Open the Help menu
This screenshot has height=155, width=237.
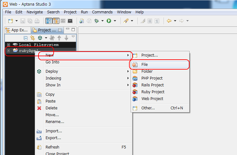140,12
